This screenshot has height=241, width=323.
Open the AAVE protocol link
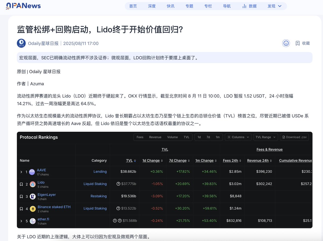coord(41,170)
